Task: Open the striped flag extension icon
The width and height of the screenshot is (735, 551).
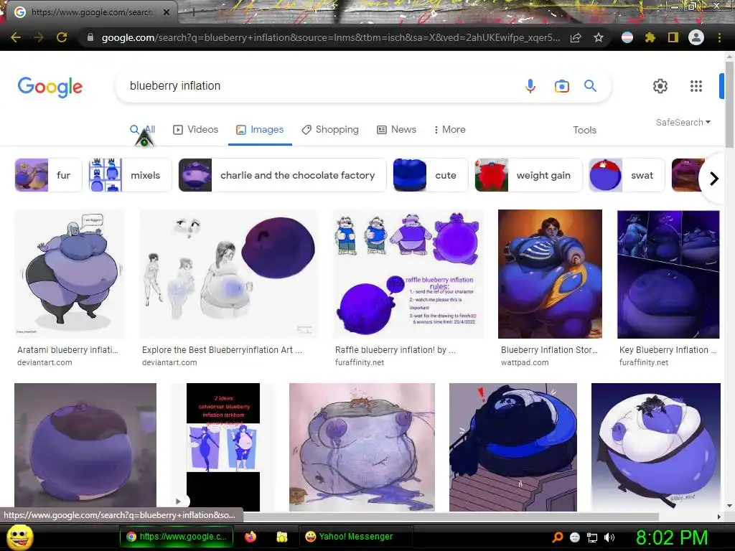Action: pyautogui.click(x=627, y=37)
